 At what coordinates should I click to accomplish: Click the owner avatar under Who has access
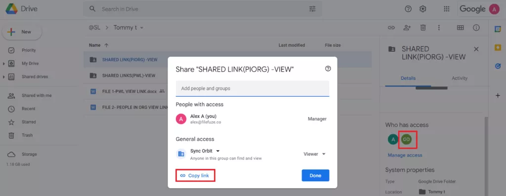pos(393,139)
